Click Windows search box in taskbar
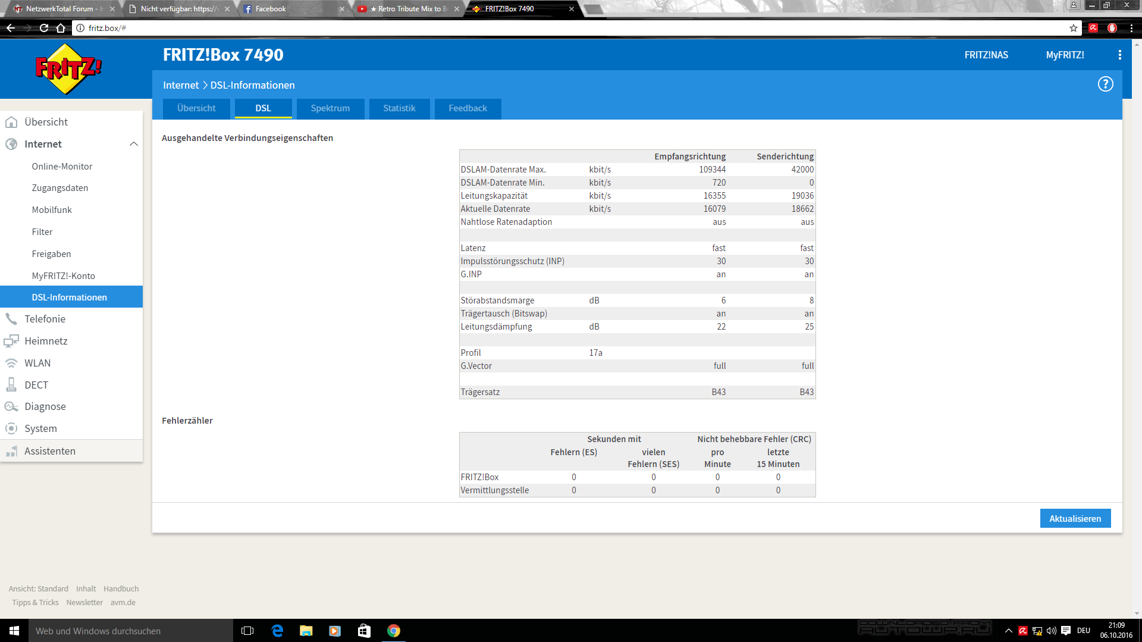Viewport: 1142px width, 642px height. (131, 631)
